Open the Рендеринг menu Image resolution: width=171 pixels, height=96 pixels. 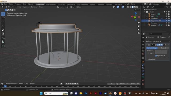(18, 4)
